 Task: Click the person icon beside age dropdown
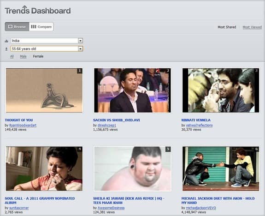tap(6, 49)
